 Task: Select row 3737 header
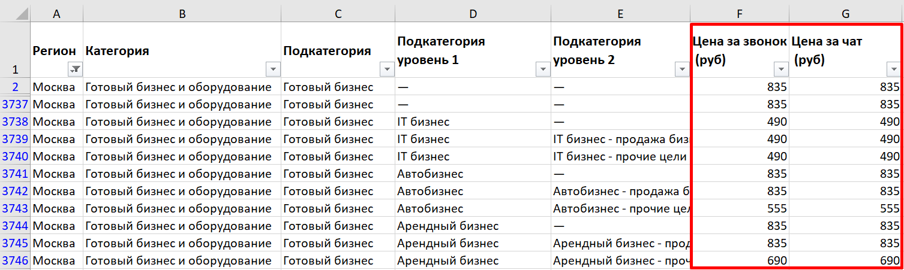tap(15, 105)
